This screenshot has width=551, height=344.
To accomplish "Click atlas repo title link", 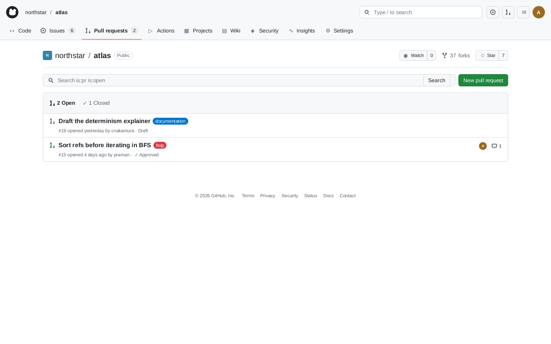I will [x=102, y=55].
